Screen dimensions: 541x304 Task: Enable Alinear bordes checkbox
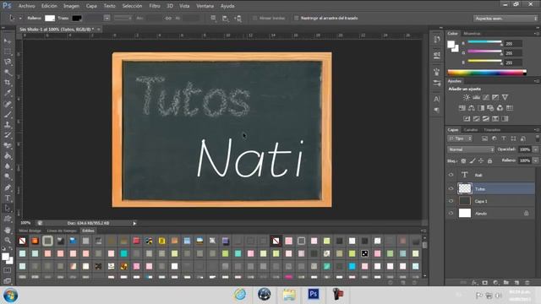click(255, 19)
